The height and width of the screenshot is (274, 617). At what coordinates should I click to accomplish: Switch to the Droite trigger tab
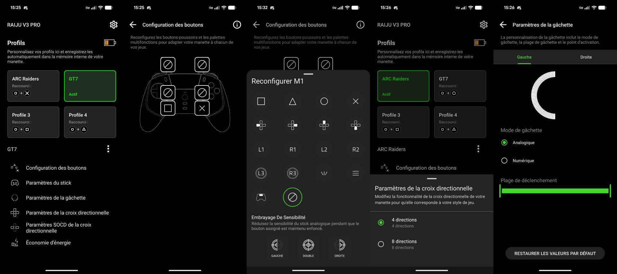[x=586, y=57]
